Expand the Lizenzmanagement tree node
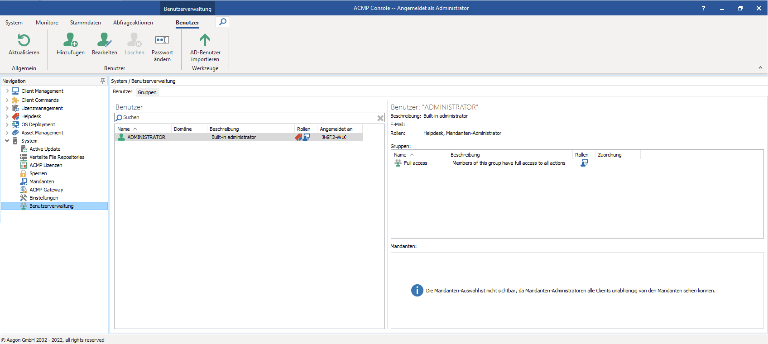Image resolution: width=768 pixels, height=344 pixels. pos(7,108)
